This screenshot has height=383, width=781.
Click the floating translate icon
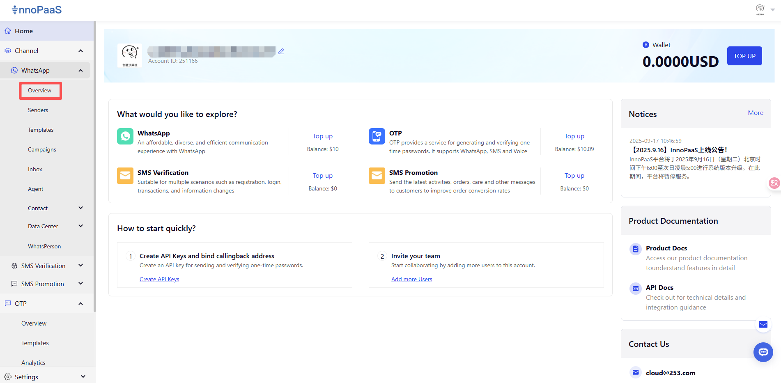coord(774,183)
